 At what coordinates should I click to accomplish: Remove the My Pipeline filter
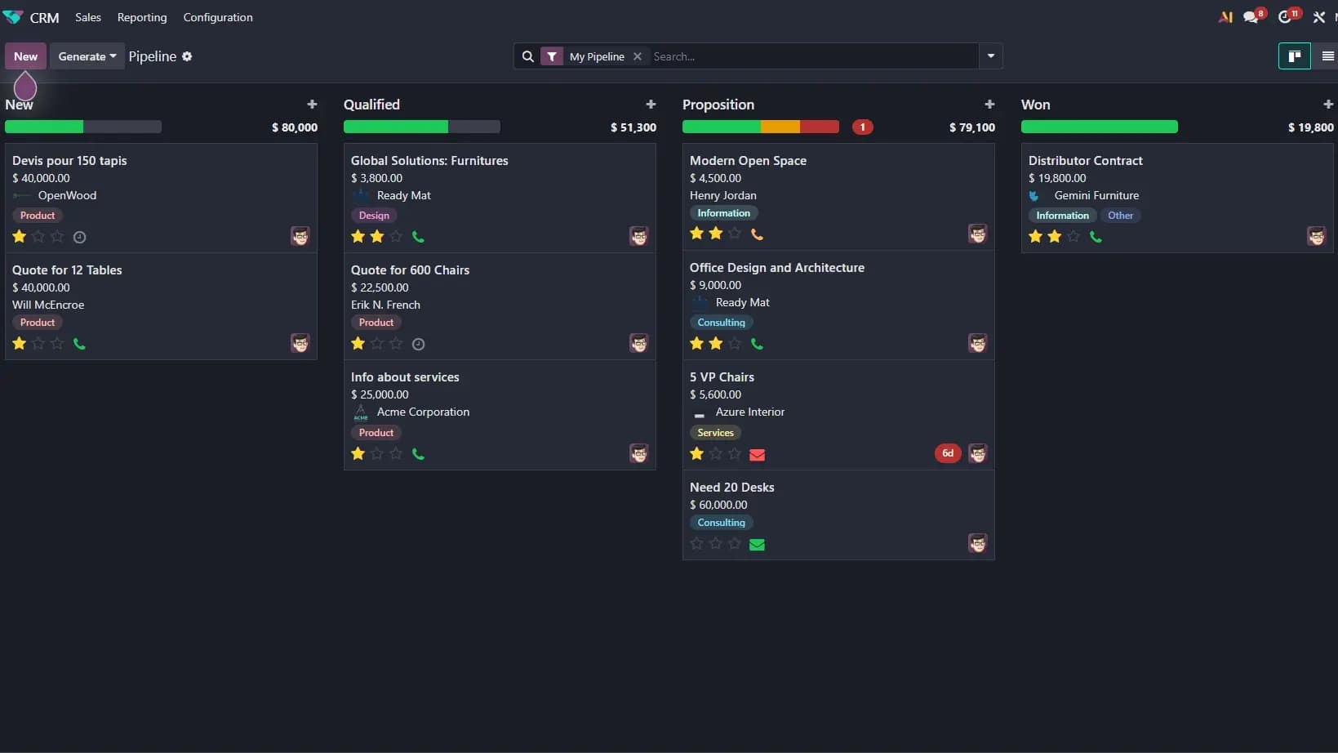click(638, 56)
